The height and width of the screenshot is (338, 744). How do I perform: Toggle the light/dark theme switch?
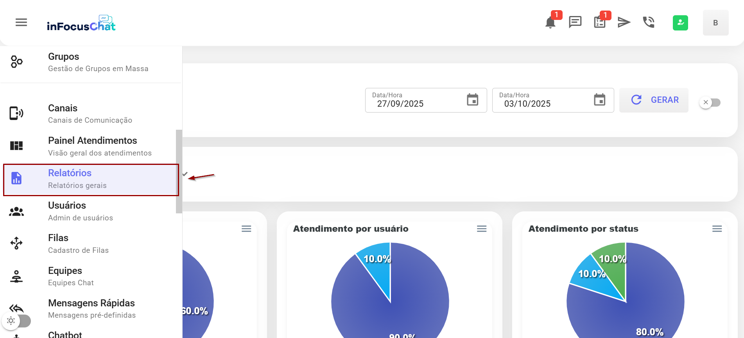(x=16, y=321)
